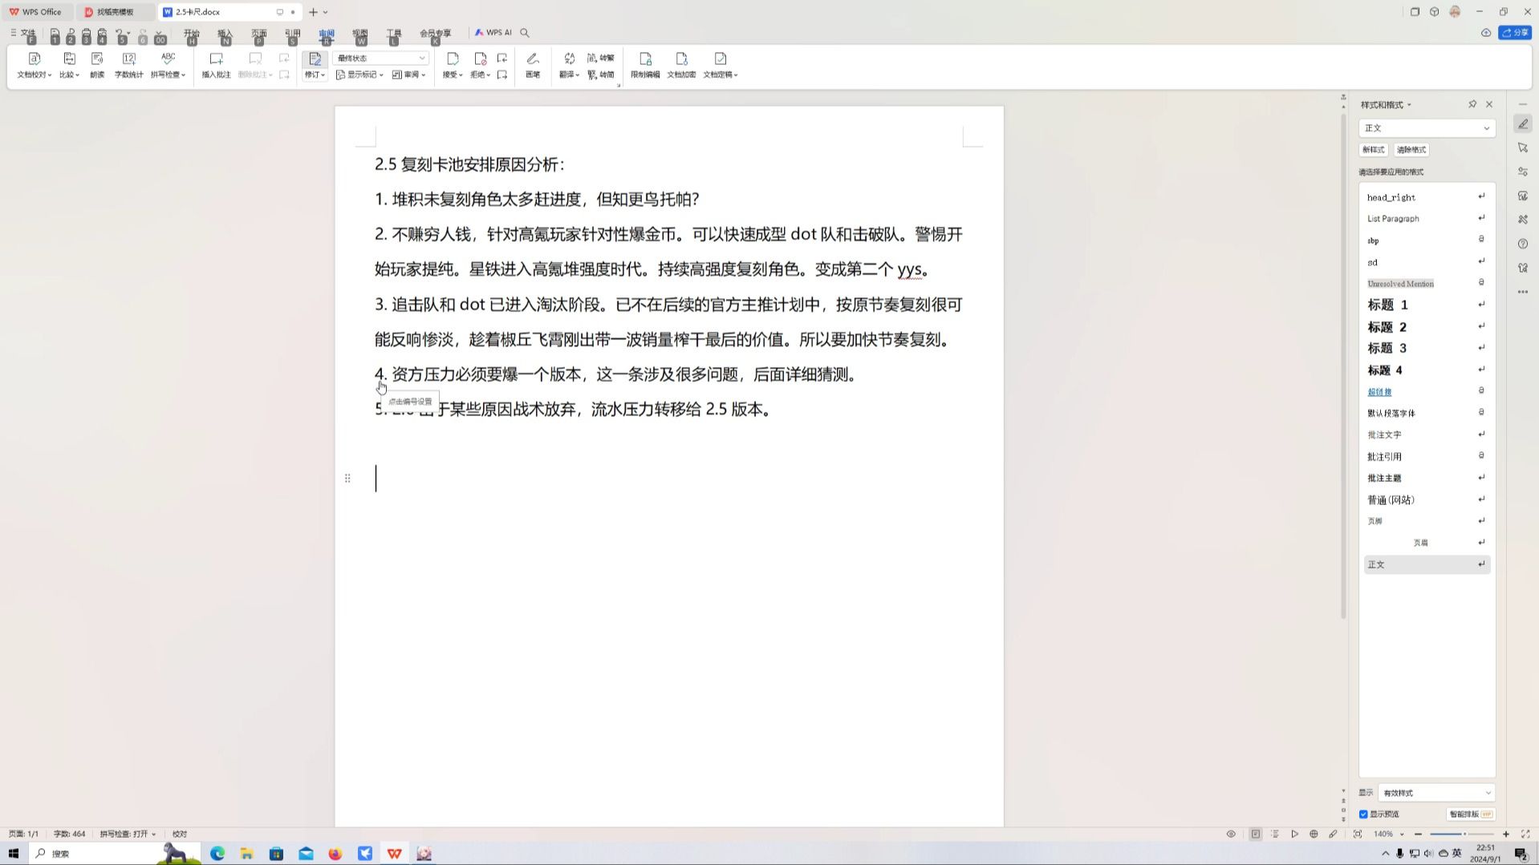Apply the 超链接 hyperlink style
This screenshot has height=865, width=1539.
1427,391
